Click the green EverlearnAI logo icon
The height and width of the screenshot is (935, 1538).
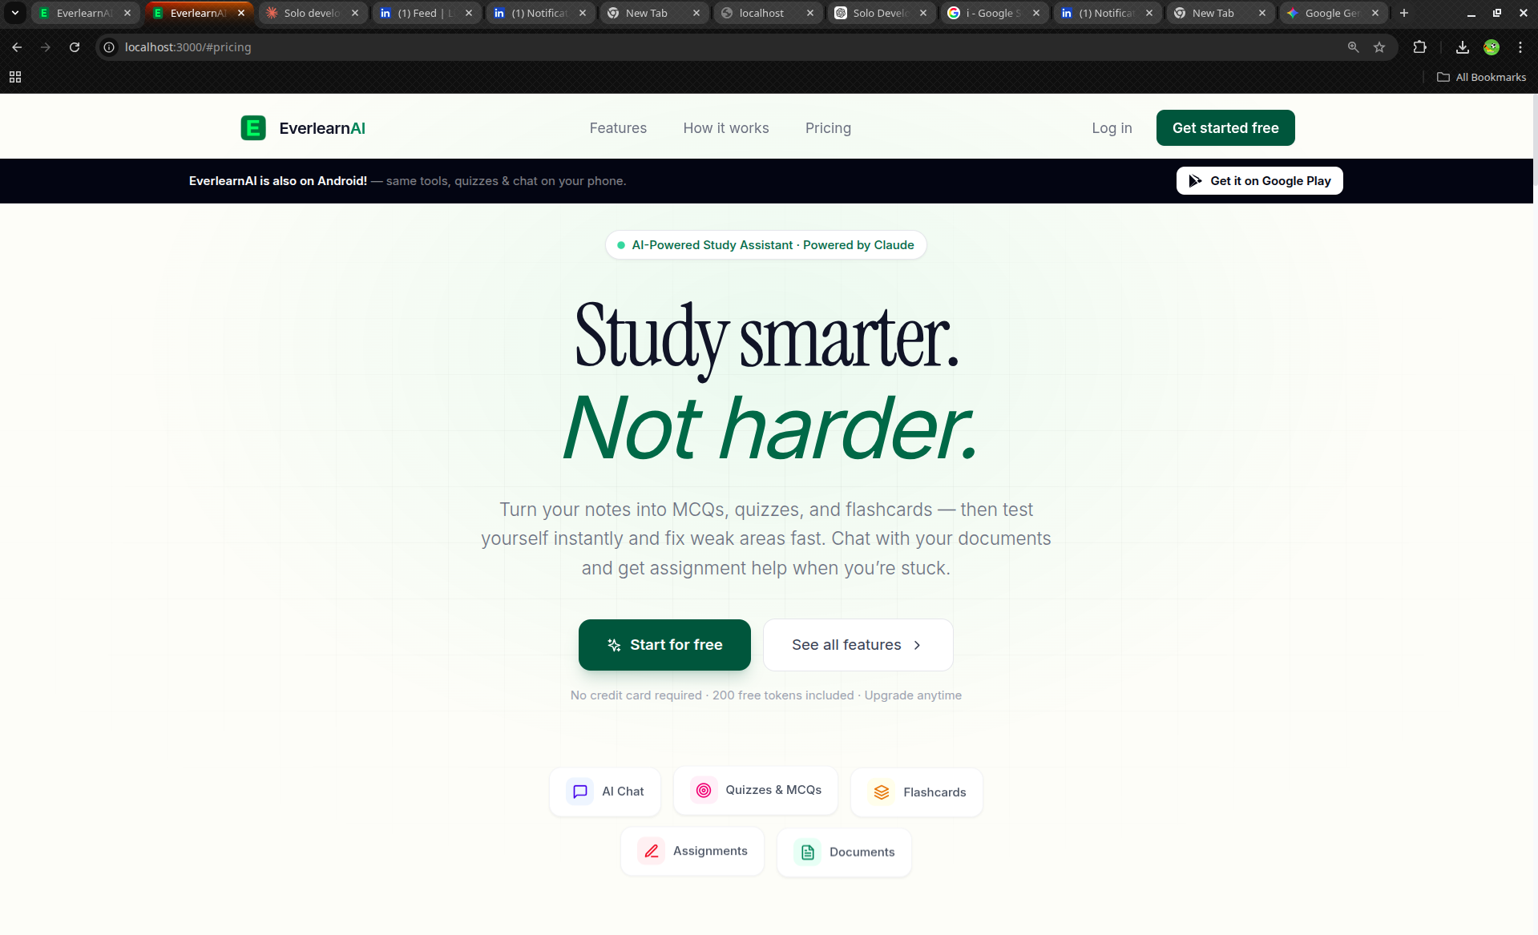point(253,128)
